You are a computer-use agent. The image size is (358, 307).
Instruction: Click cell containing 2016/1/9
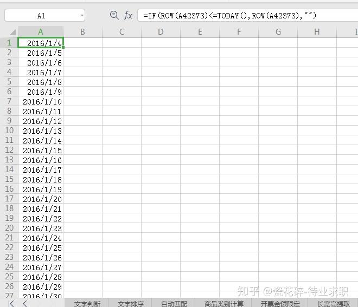[41, 92]
